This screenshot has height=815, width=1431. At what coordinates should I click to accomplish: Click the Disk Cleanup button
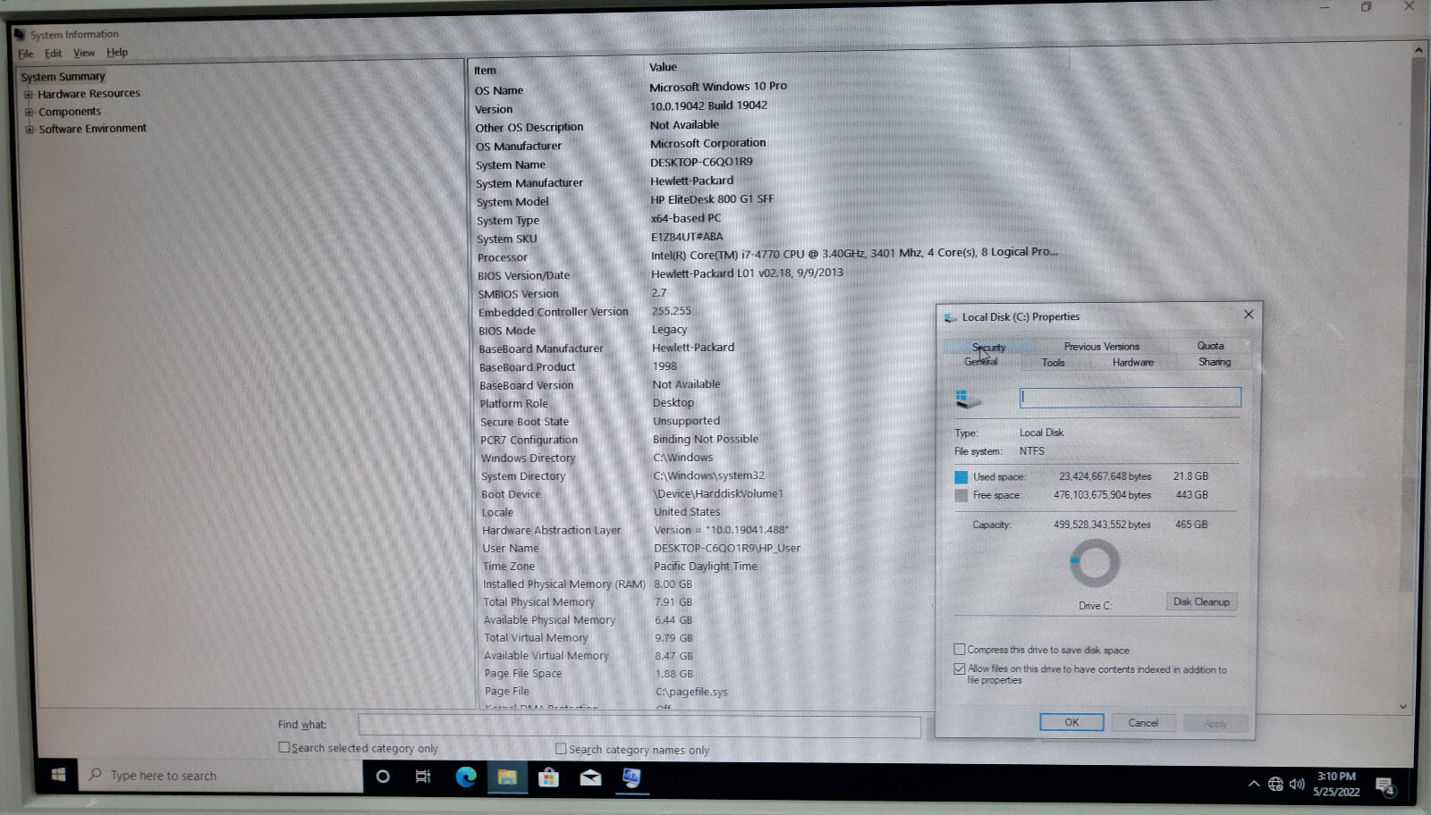tap(1201, 601)
